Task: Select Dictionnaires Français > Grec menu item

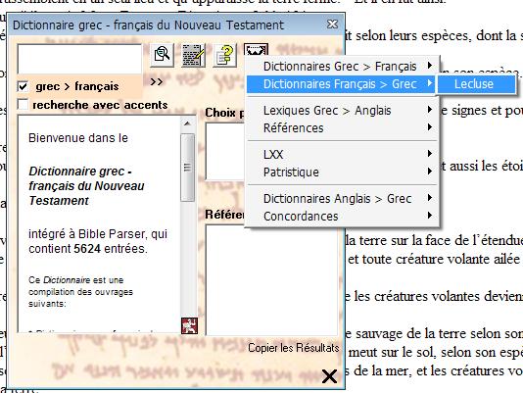Action: 342,84
